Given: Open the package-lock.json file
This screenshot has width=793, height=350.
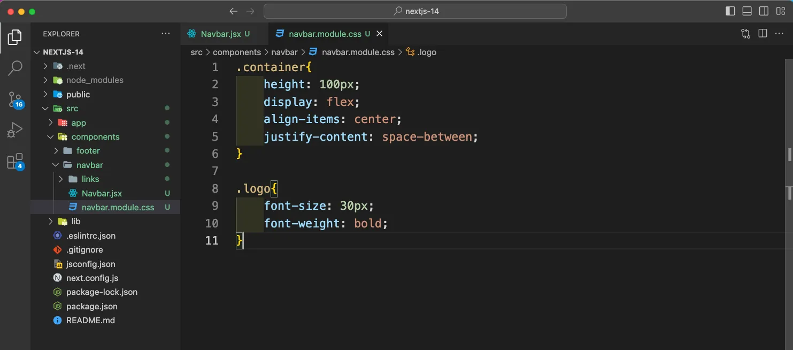Looking at the screenshot, I should coord(105,292).
